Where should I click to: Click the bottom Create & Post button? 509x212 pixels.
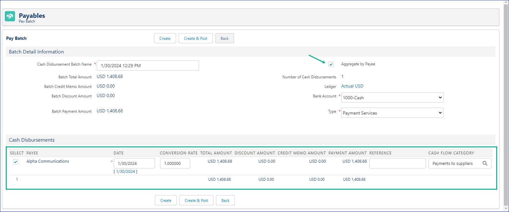pyautogui.click(x=196, y=201)
